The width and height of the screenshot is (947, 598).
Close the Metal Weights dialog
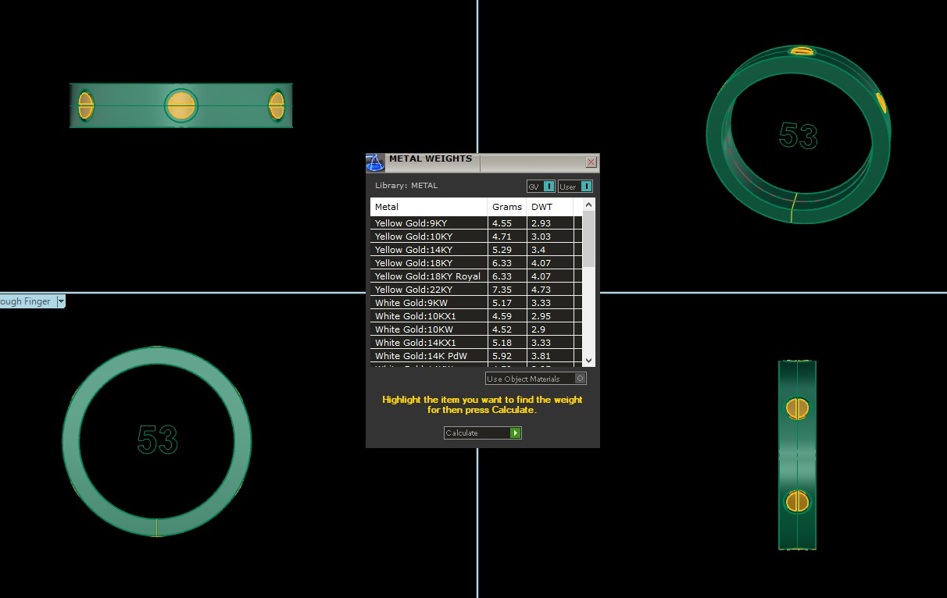click(591, 162)
